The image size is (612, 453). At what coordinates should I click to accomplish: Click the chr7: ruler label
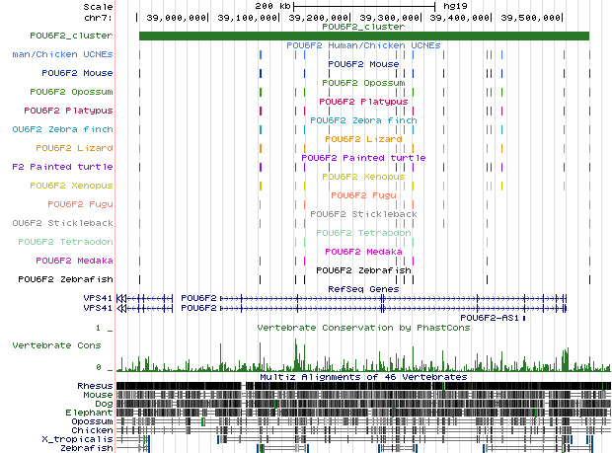(98, 18)
